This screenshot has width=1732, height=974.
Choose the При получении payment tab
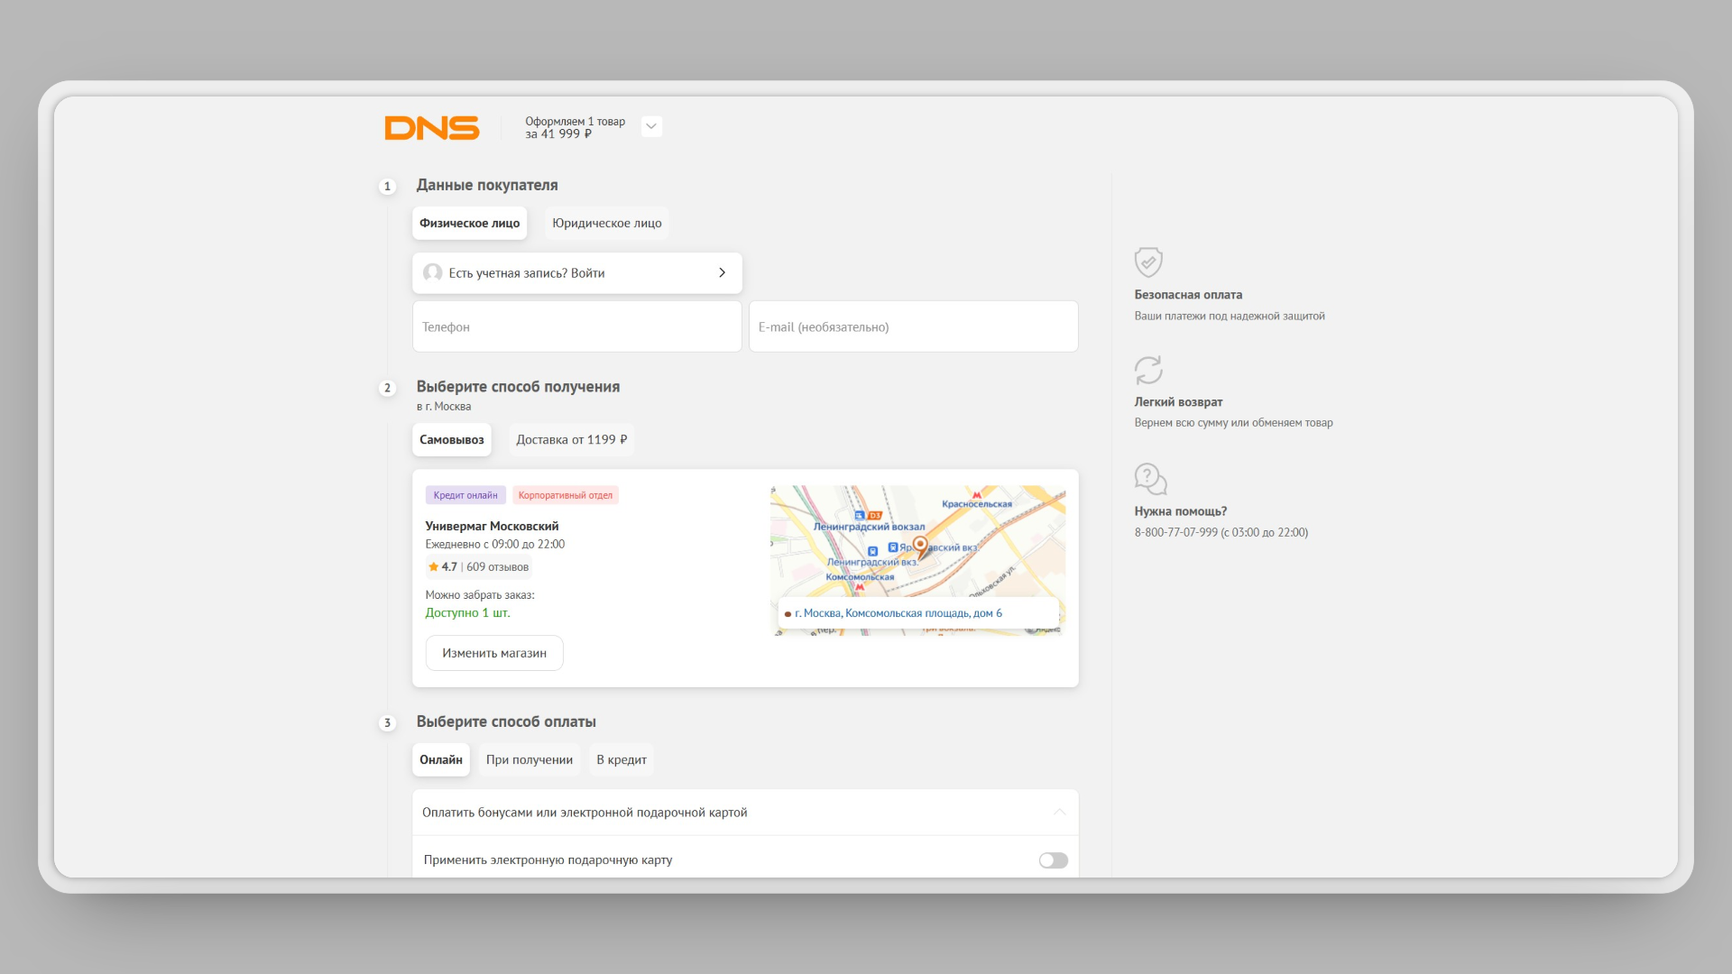tap(529, 760)
